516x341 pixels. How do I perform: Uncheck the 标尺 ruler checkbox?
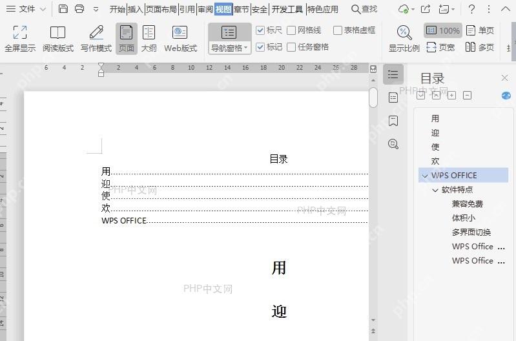[x=260, y=30]
